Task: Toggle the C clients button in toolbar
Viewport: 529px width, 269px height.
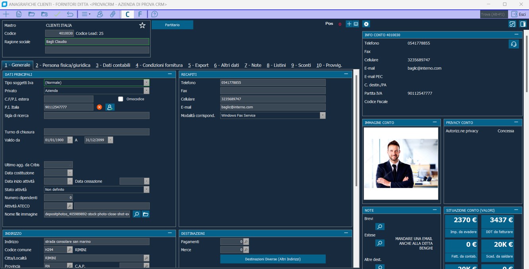Action: (x=127, y=14)
